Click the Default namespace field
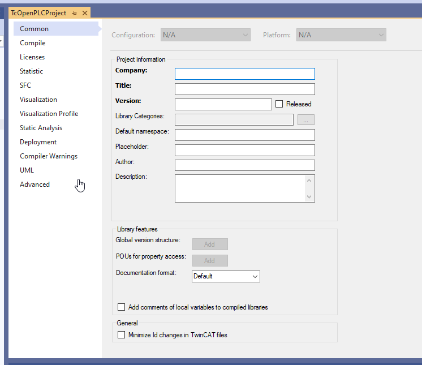Viewport: 422px width, 365px height. click(x=245, y=135)
